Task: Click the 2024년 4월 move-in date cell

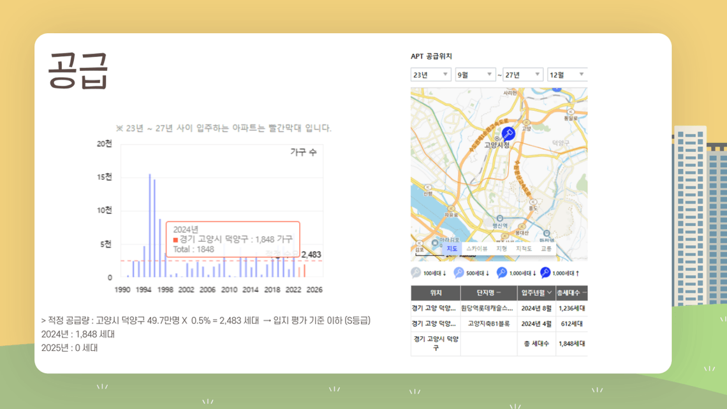Action: pos(536,323)
